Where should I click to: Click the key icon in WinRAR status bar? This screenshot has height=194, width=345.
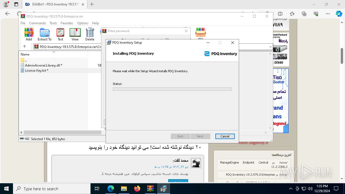point(27,139)
